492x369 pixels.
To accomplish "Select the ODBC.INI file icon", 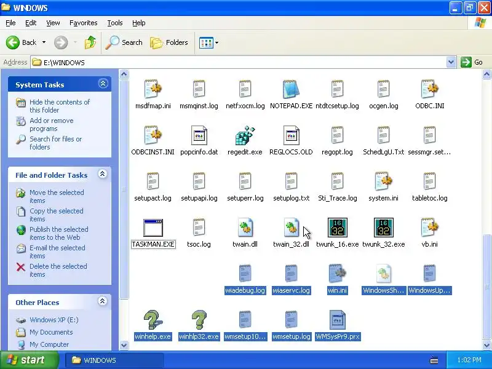I will point(429,89).
